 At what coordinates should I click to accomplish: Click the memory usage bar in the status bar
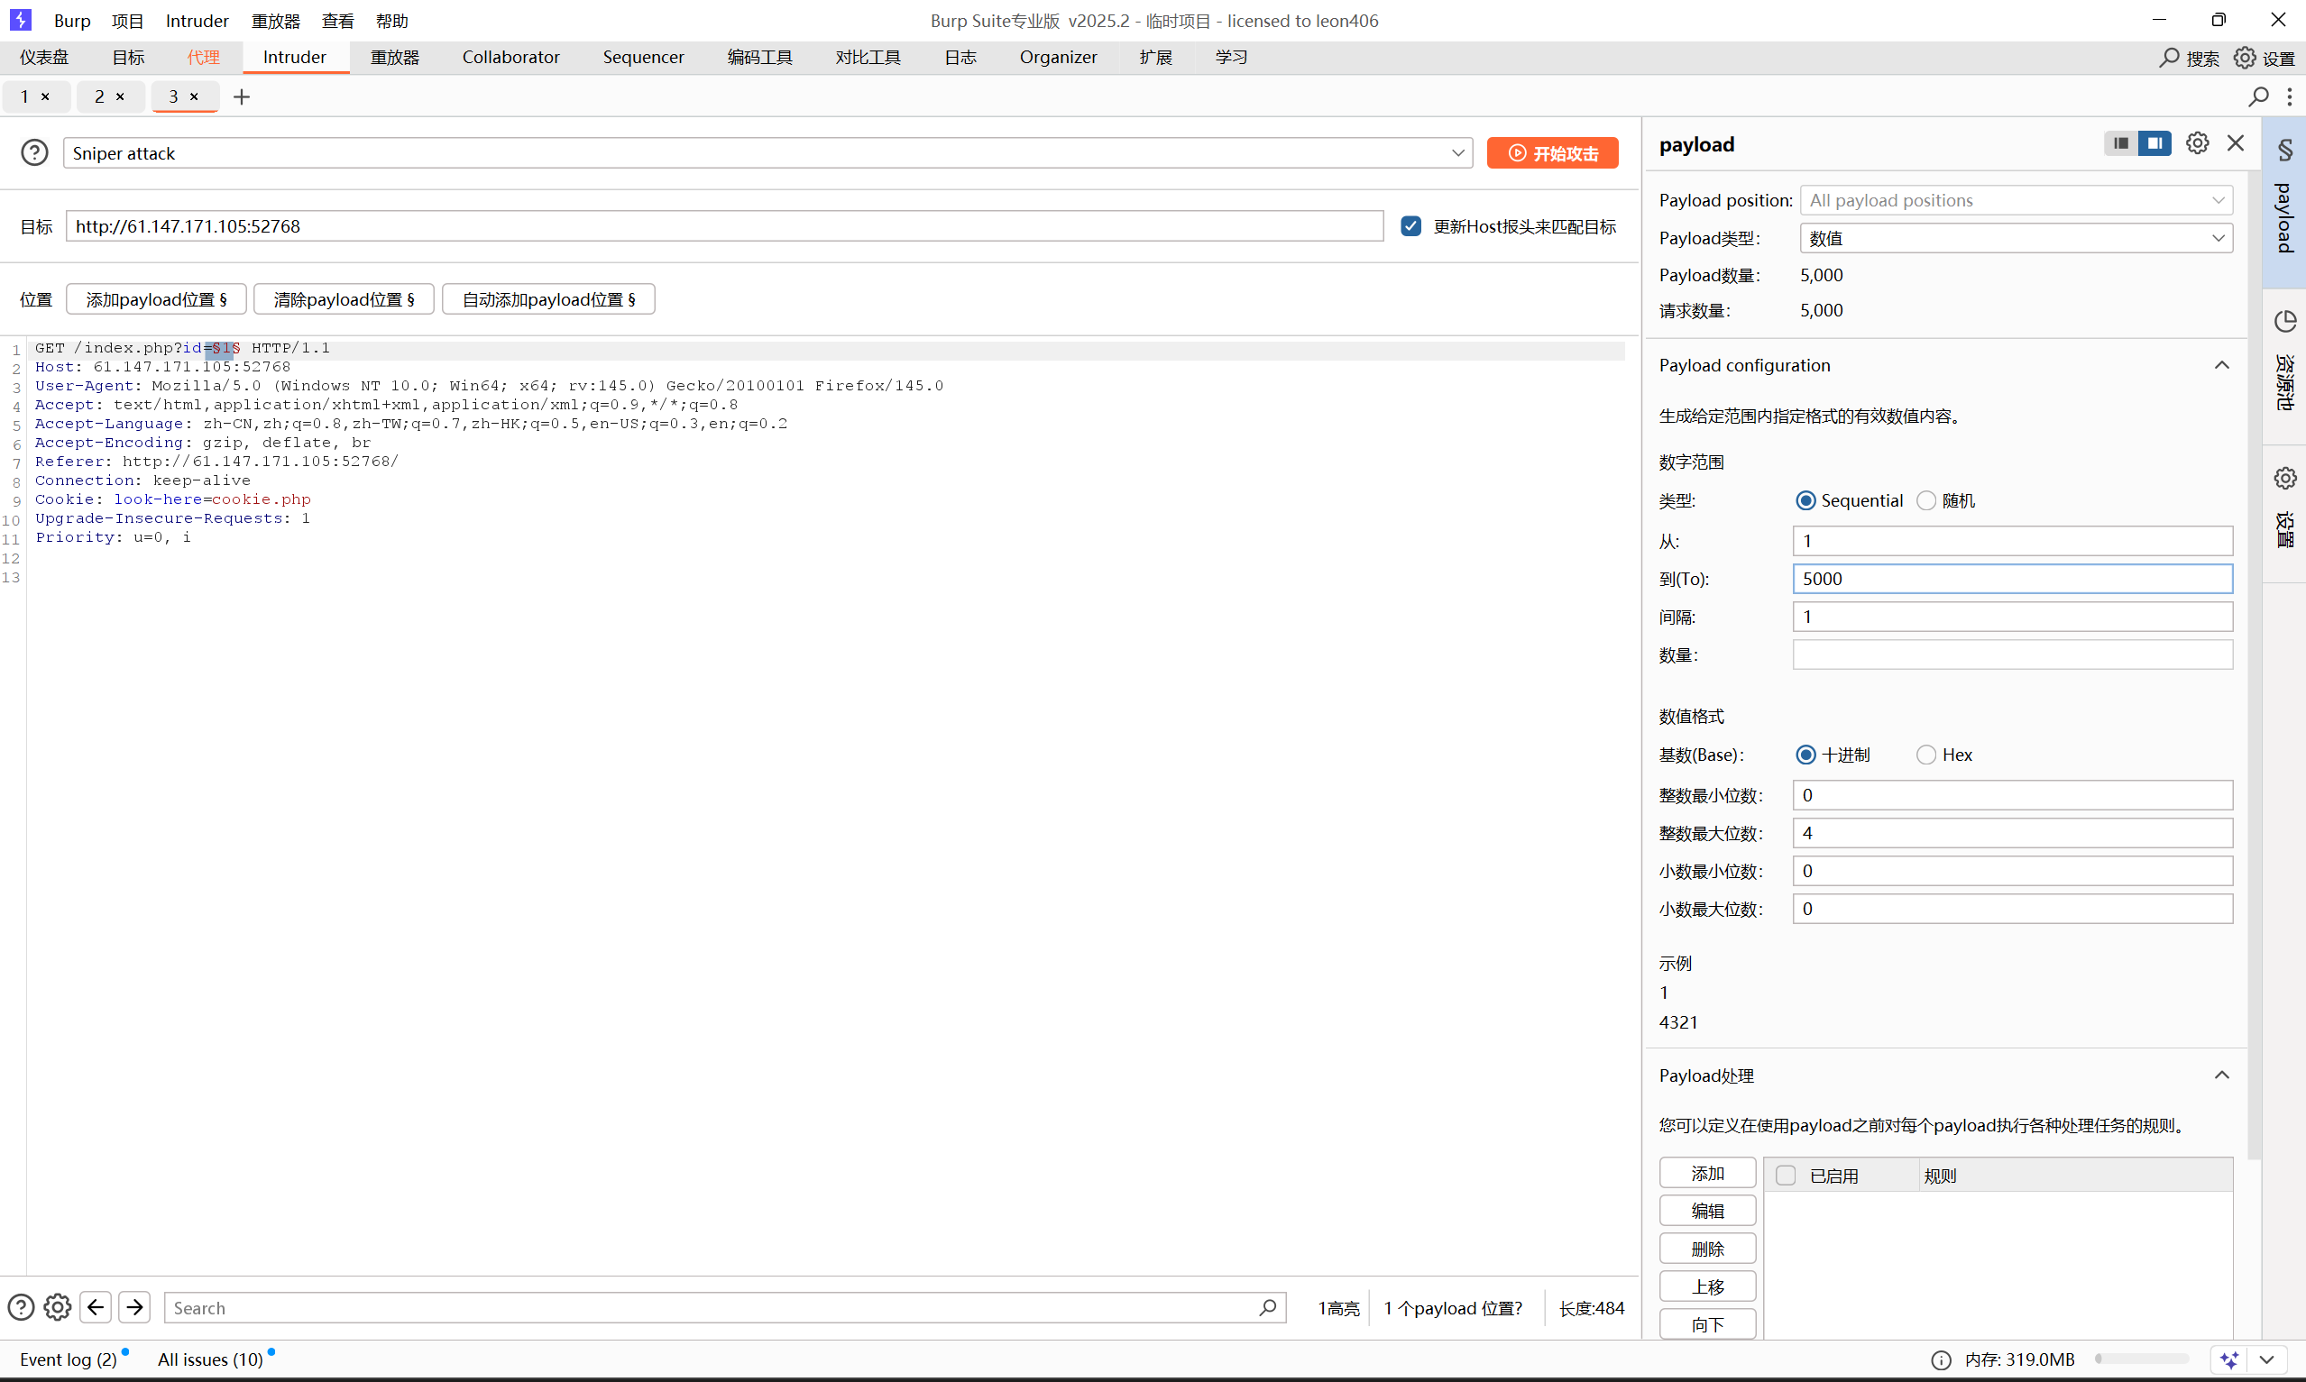[2141, 1359]
